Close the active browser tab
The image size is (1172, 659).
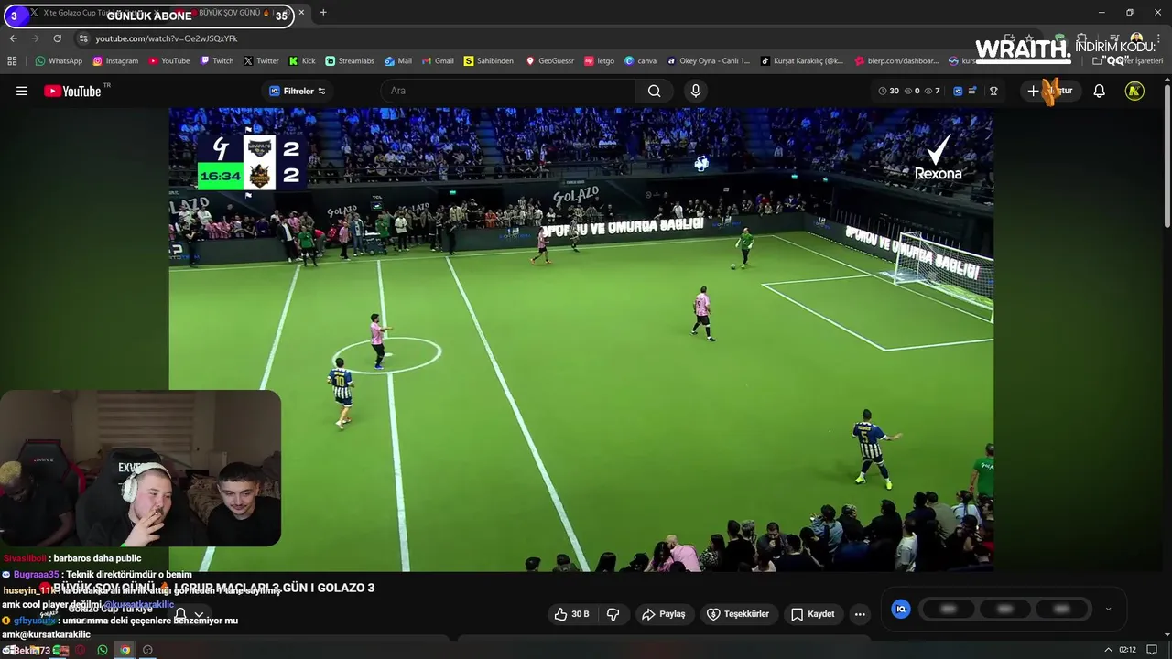click(x=302, y=13)
